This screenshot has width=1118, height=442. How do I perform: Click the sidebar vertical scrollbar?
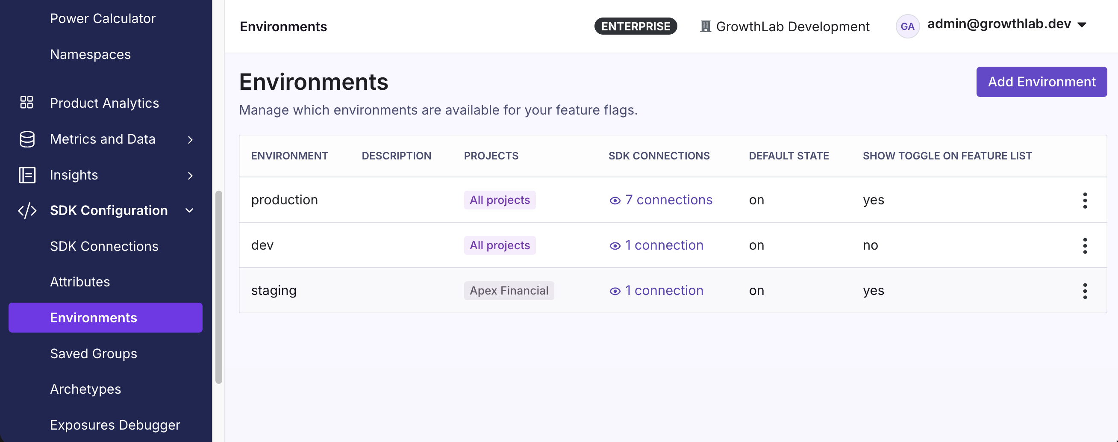pyautogui.click(x=219, y=286)
